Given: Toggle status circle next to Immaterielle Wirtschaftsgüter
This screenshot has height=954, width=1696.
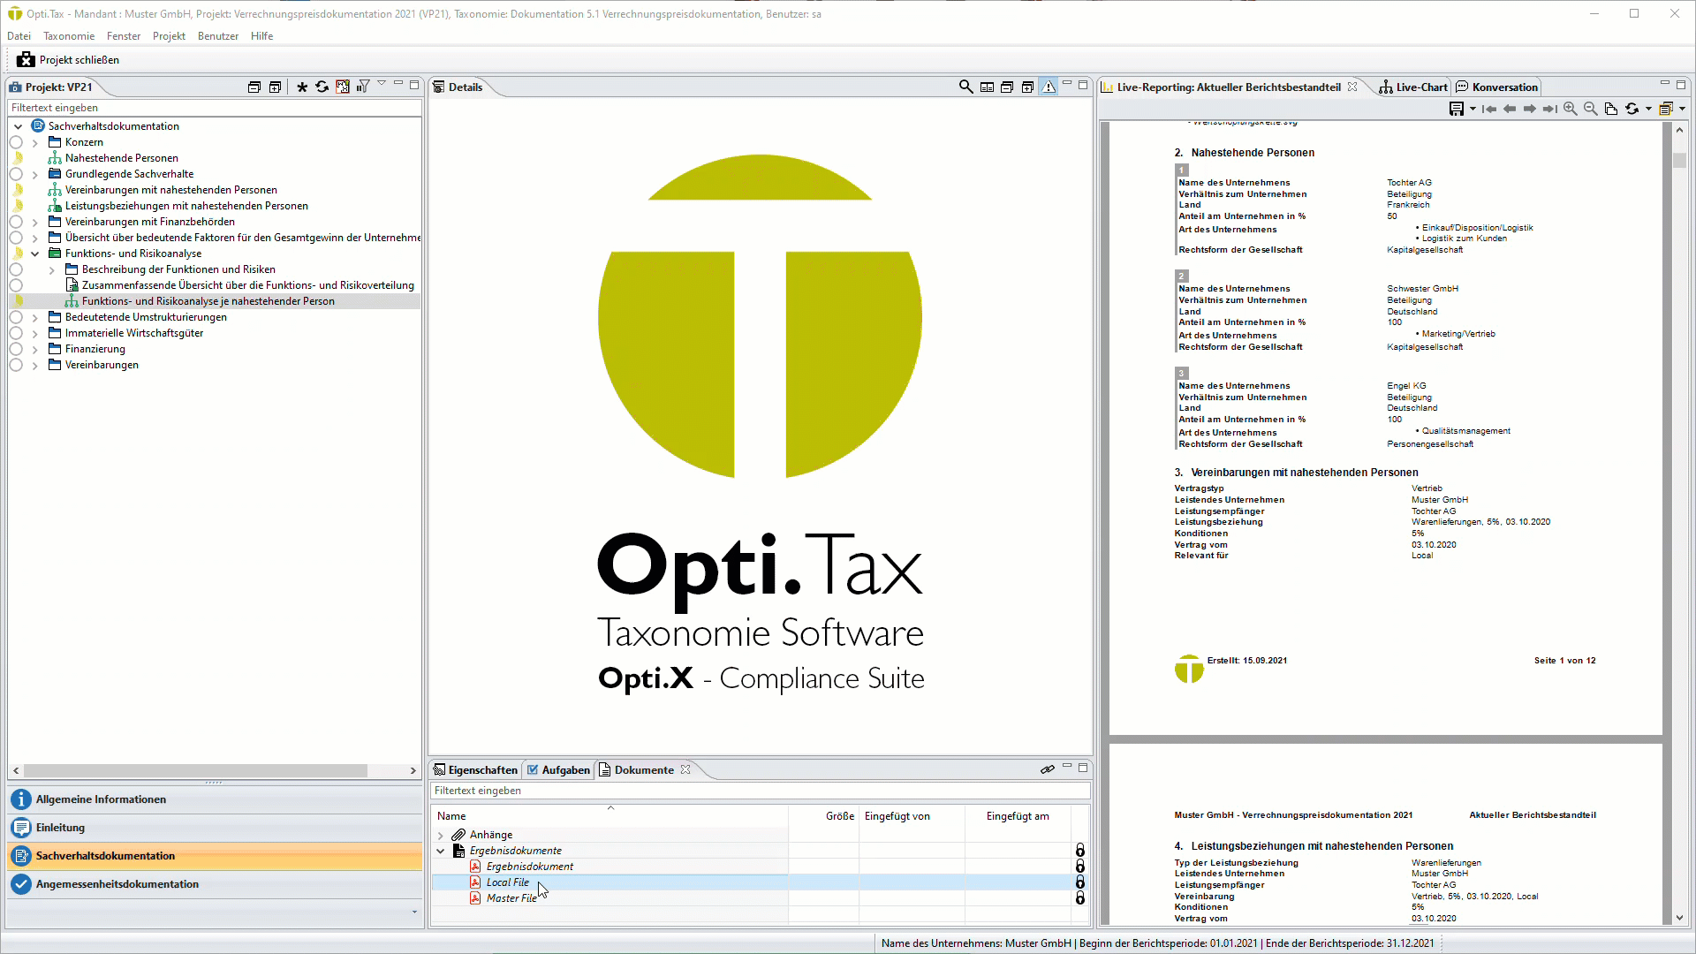Looking at the screenshot, I should pyautogui.click(x=16, y=333).
